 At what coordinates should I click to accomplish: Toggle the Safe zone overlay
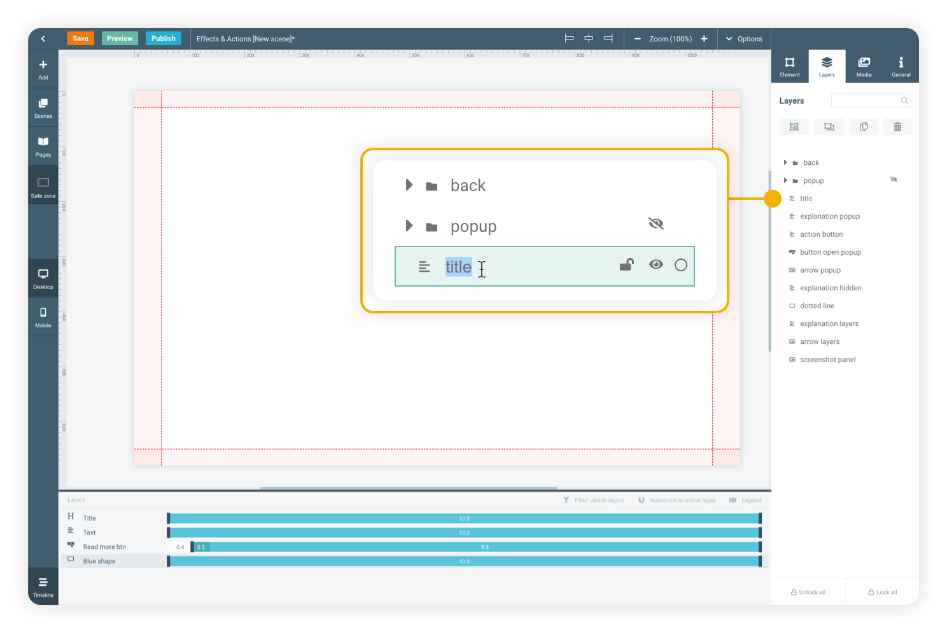coord(43,187)
